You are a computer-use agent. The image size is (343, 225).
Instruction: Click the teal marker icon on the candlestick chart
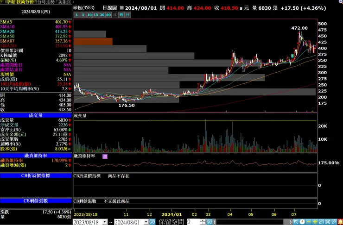(292, 56)
